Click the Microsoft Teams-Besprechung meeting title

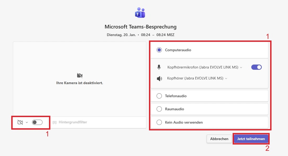(140, 27)
